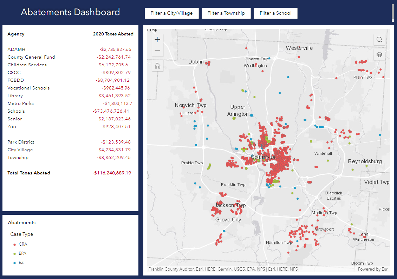
Task: Click the Park District row label
Action: tap(21, 142)
